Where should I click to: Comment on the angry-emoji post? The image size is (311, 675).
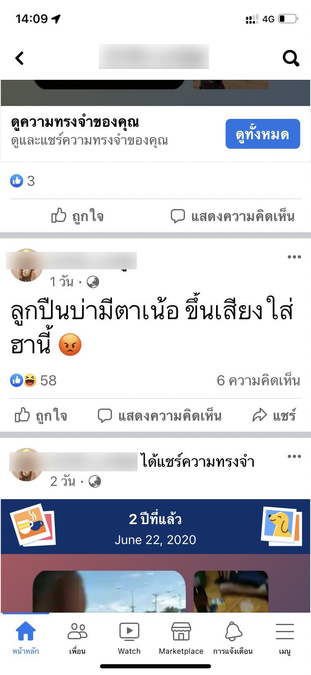160,415
